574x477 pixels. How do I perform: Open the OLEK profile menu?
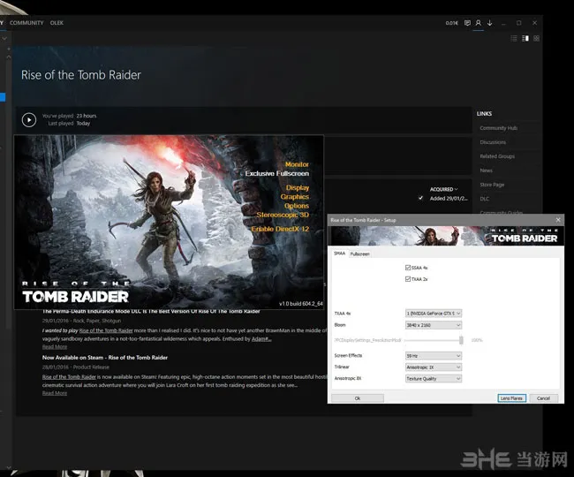57,23
